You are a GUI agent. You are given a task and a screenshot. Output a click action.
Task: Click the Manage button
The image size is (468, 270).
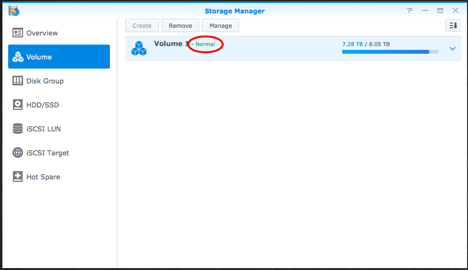[x=221, y=26]
